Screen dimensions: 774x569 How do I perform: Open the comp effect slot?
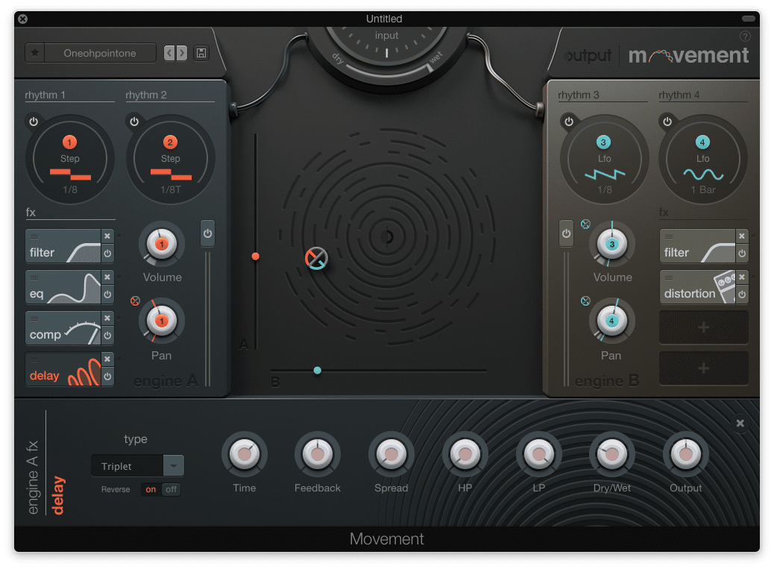coord(63,327)
